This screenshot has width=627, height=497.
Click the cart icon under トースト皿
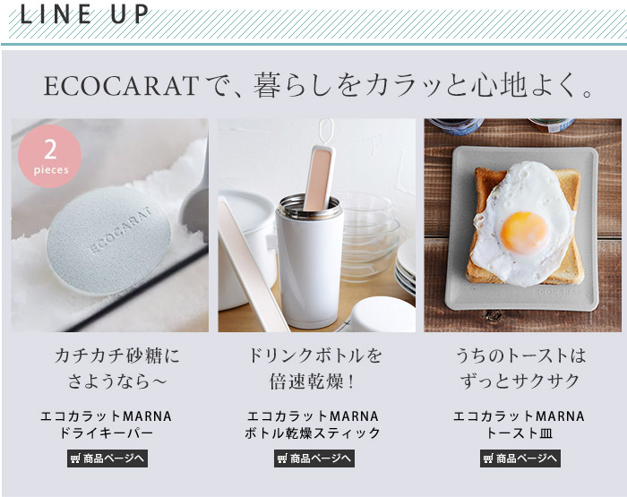pos(488,458)
